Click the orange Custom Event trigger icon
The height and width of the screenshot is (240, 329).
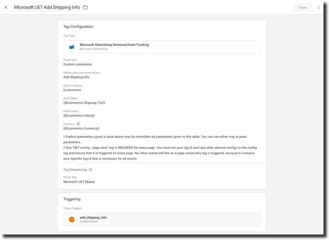pyautogui.click(x=72, y=219)
